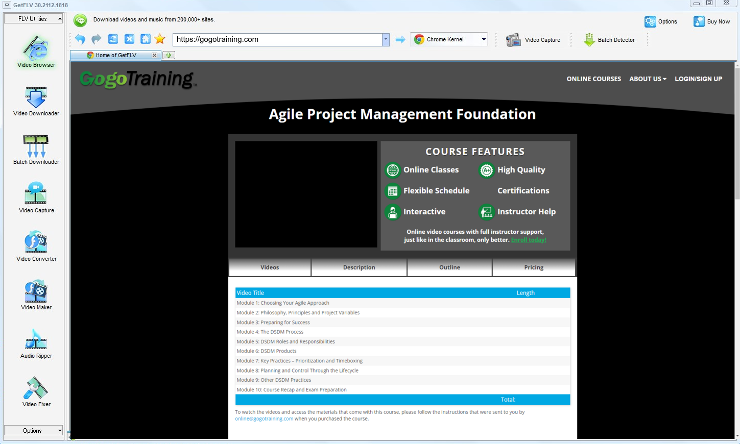The height and width of the screenshot is (444, 740).
Task: Open the Batch Detector
Action: 609,40
